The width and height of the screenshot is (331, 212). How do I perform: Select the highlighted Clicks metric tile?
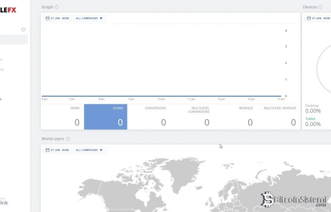click(x=106, y=117)
